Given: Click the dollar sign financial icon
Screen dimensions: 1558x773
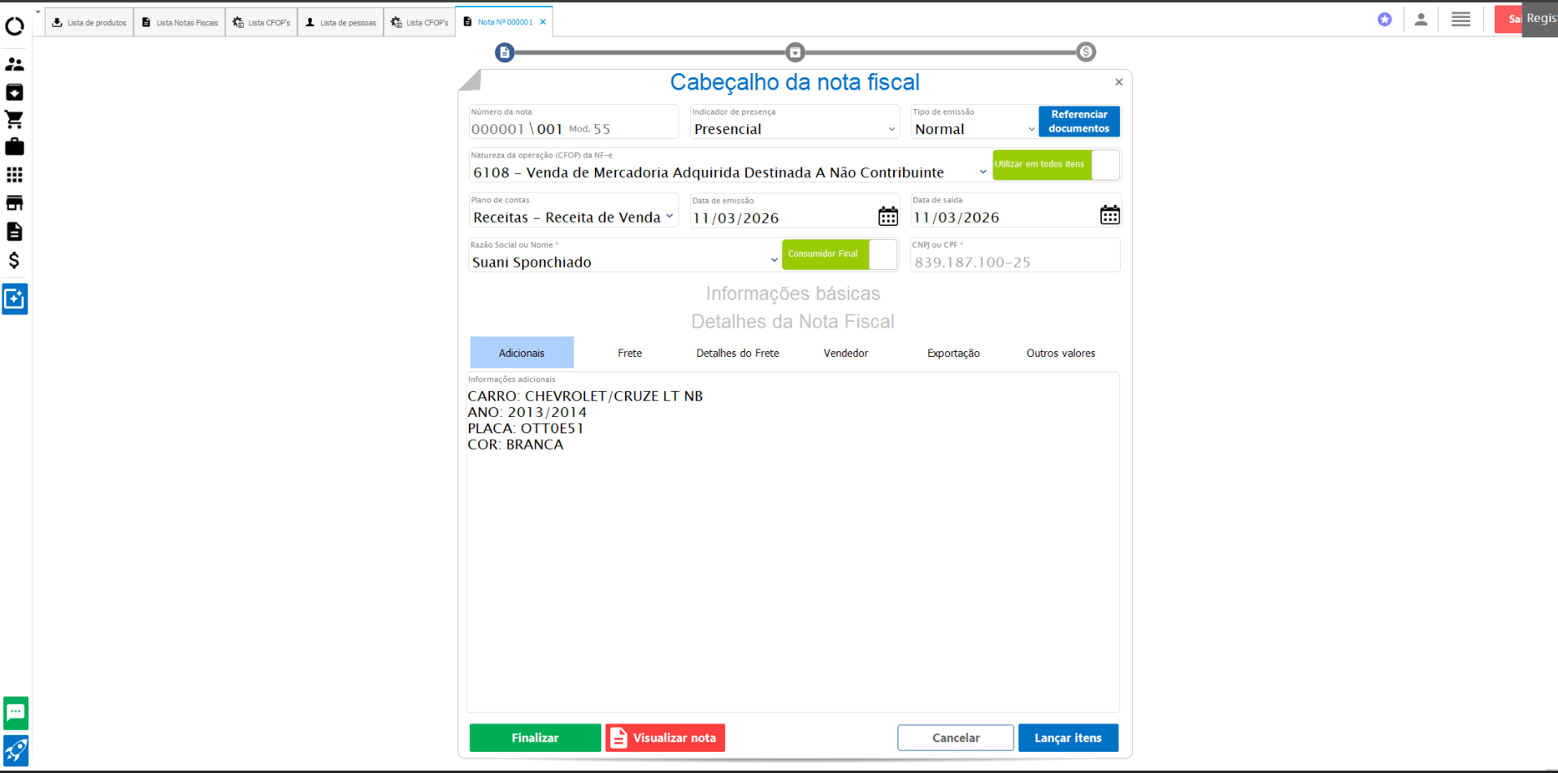Looking at the screenshot, I should pyautogui.click(x=15, y=260).
